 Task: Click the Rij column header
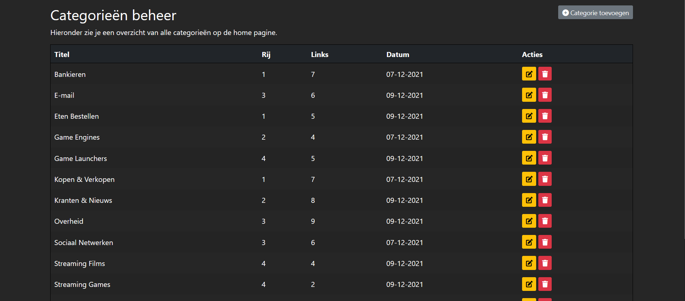tap(266, 54)
